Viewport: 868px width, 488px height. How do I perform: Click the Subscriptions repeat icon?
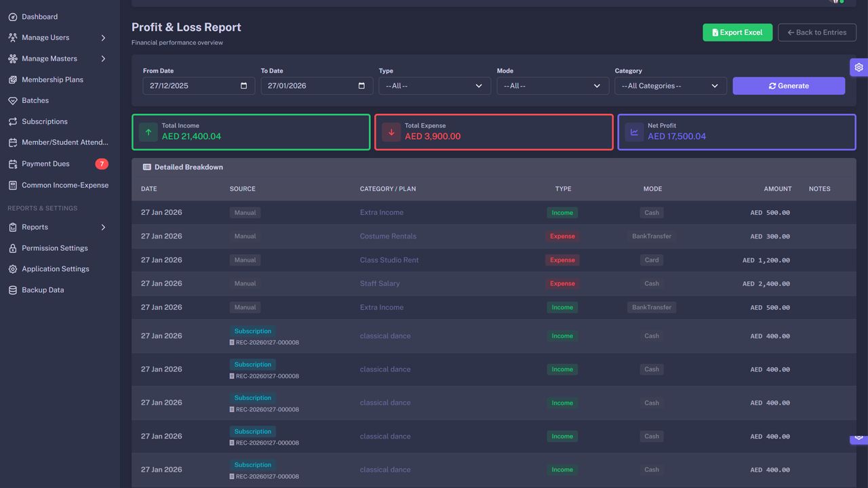coord(13,122)
